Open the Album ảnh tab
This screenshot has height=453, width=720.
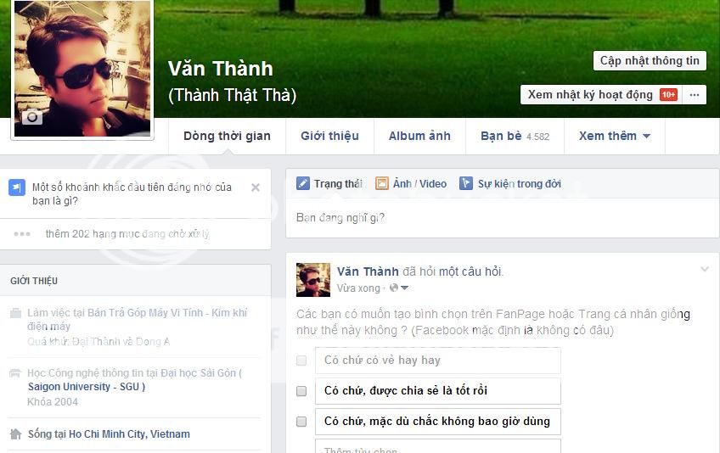point(419,136)
